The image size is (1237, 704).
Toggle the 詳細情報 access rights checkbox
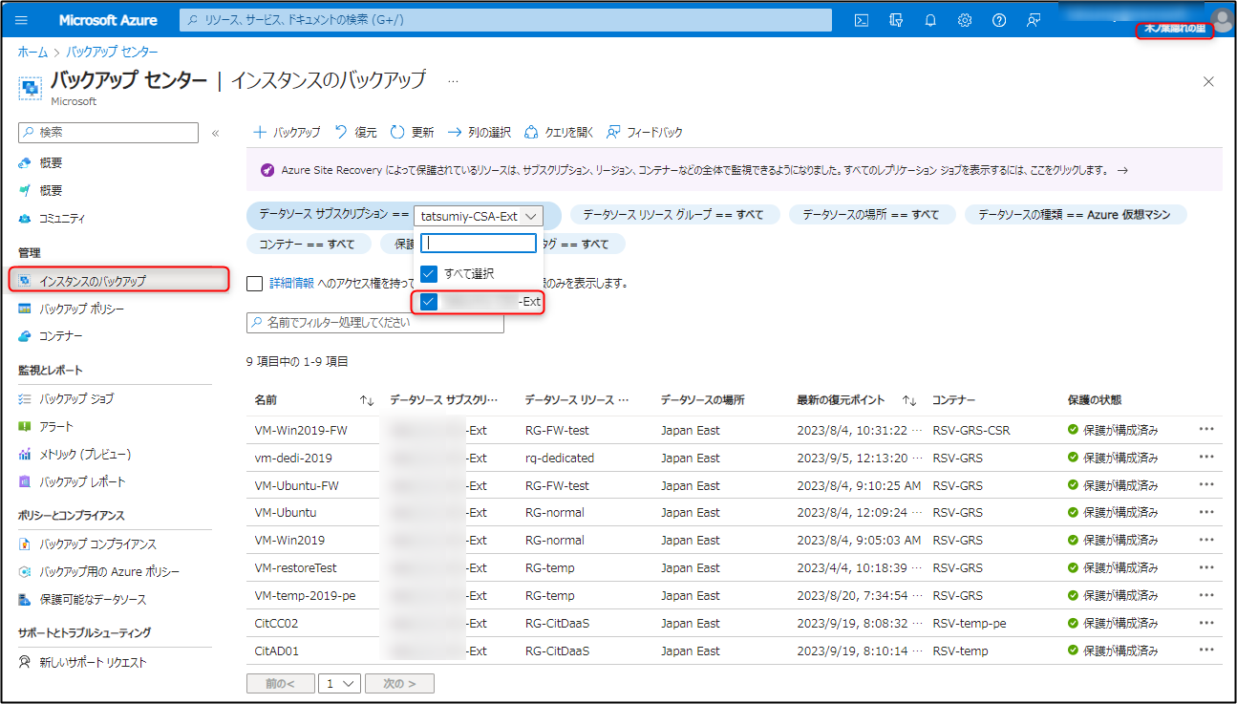[x=254, y=283]
